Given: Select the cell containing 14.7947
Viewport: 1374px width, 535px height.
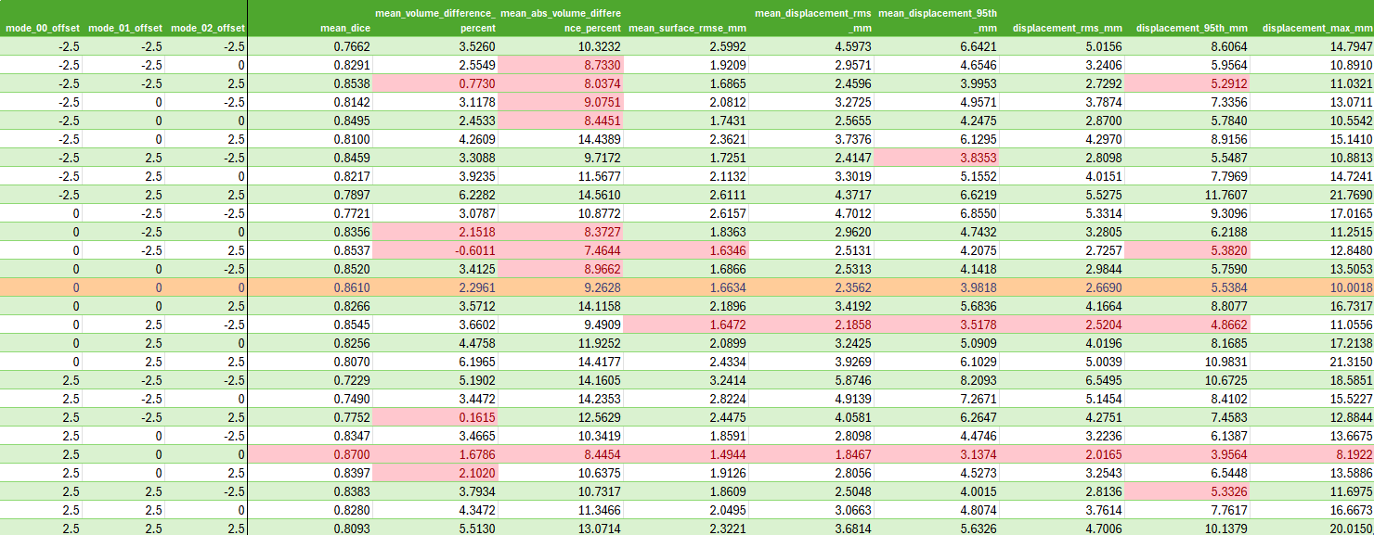Looking at the screenshot, I should point(1311,46).
